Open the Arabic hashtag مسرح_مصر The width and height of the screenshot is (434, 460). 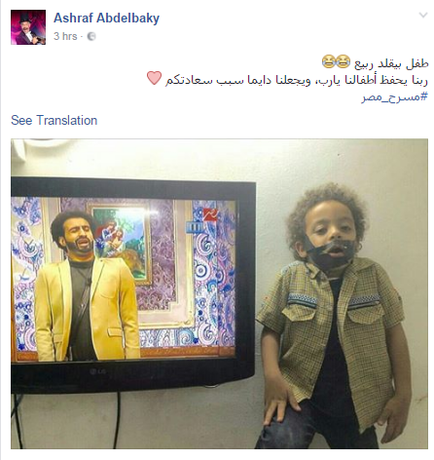click(395, 96)
